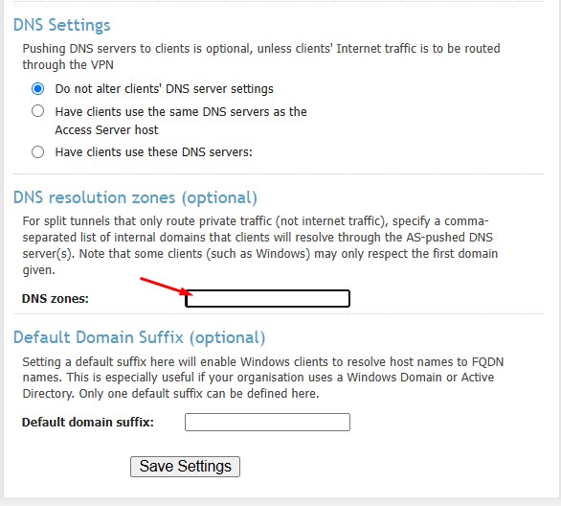Click the "Pushing DNS servers to clients" description paragraph
561x506 pixels.
tap(261, 57)
